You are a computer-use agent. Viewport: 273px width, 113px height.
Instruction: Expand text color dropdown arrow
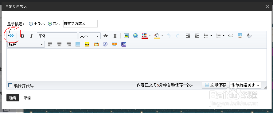point(150,35)
